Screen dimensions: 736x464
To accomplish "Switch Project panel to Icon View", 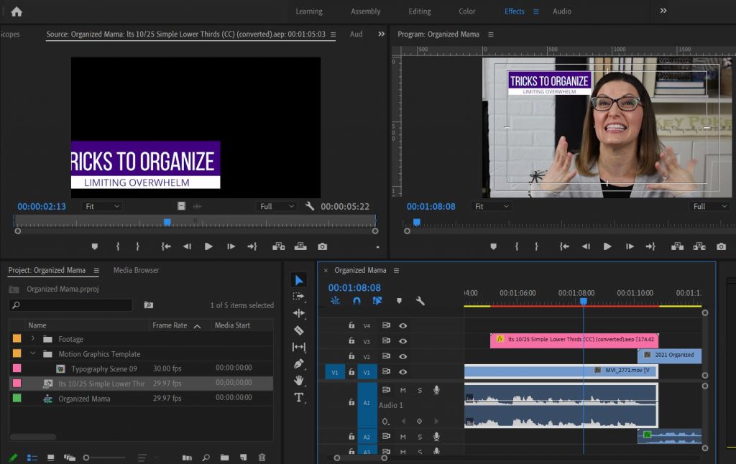I will pyautogui.click(x=51, y=458).
